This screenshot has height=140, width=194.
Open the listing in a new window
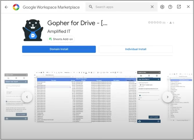pos(179,7)
